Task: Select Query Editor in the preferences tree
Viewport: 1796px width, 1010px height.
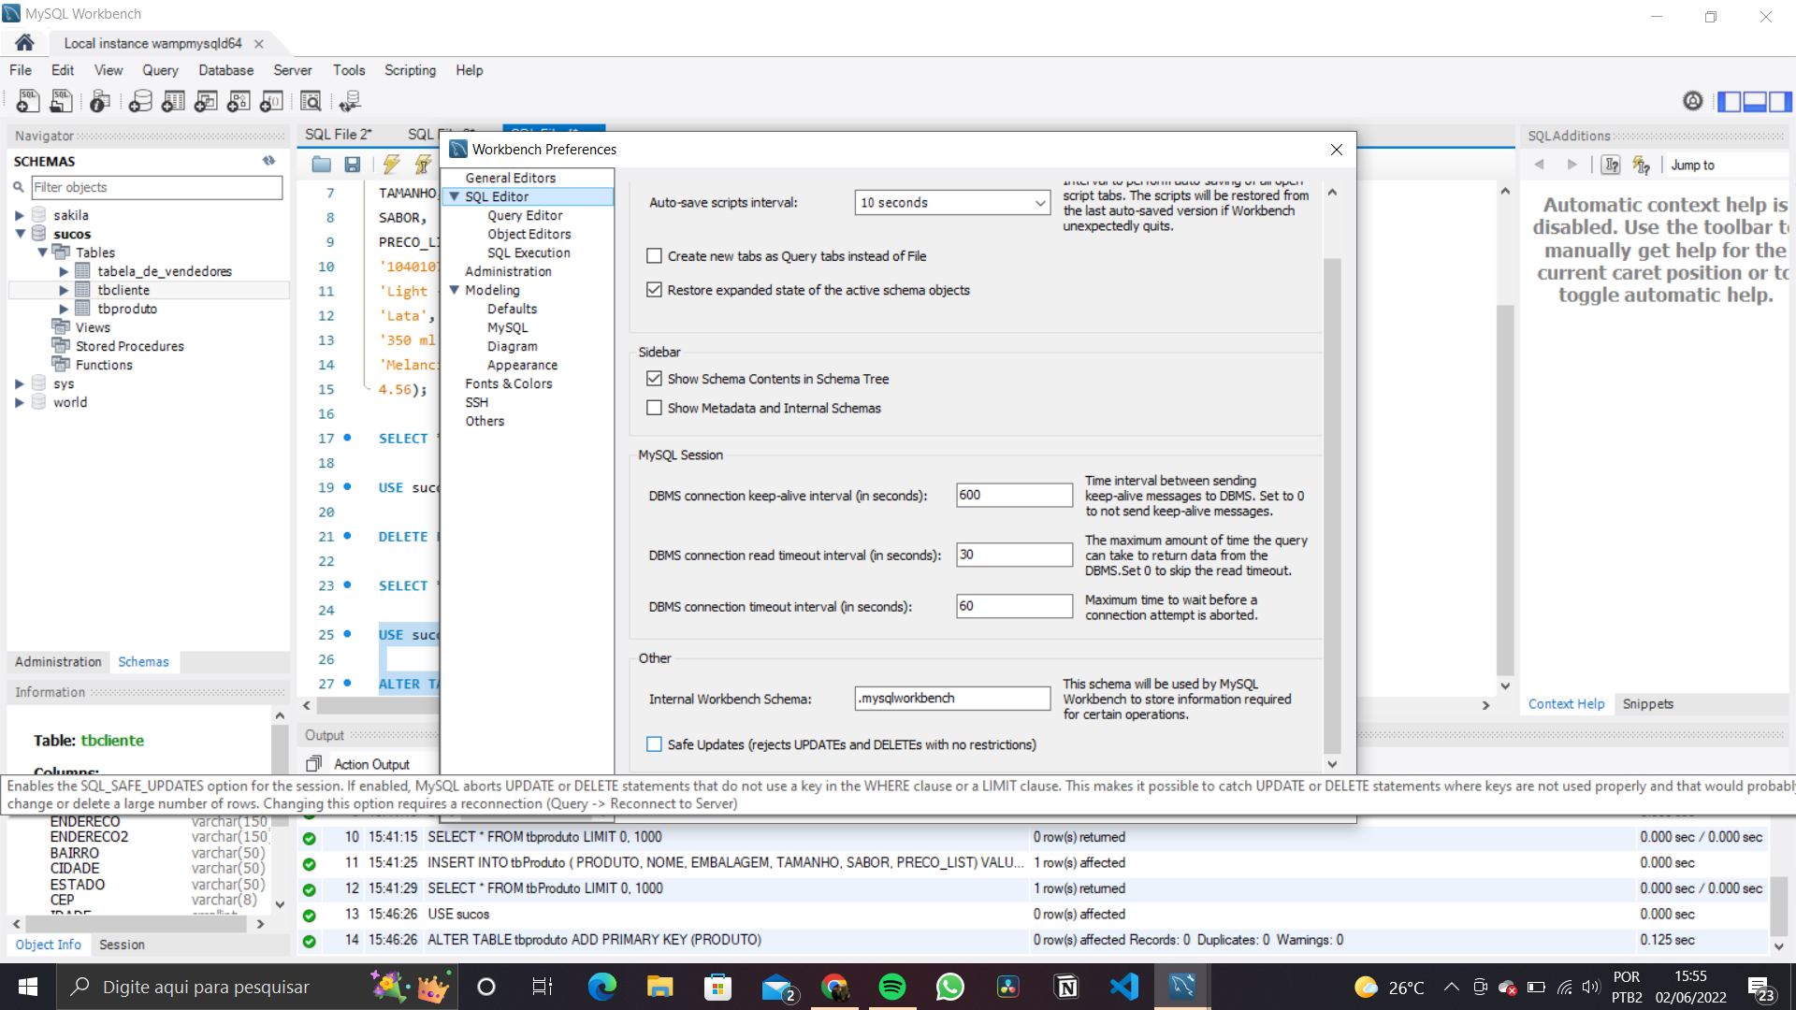Action: (525, 215)
